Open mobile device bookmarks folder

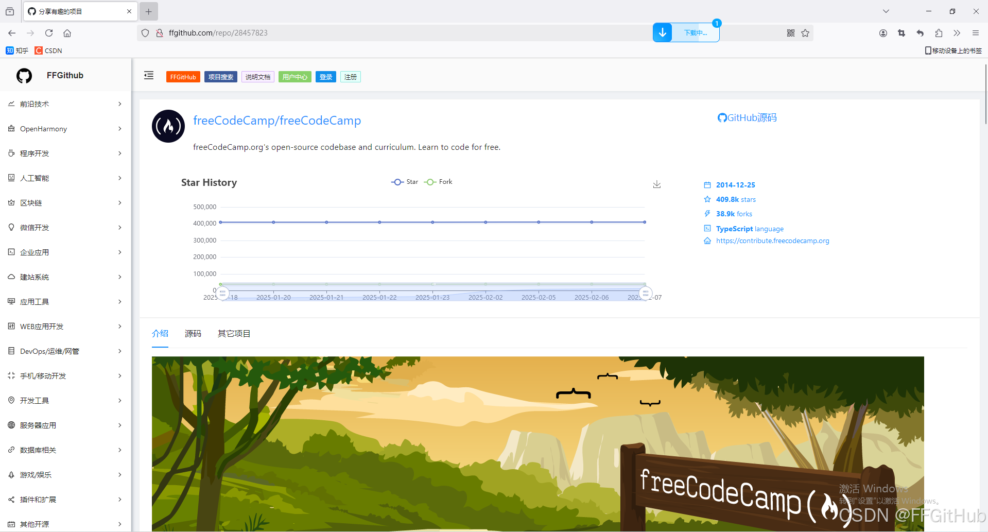point(954,50)
